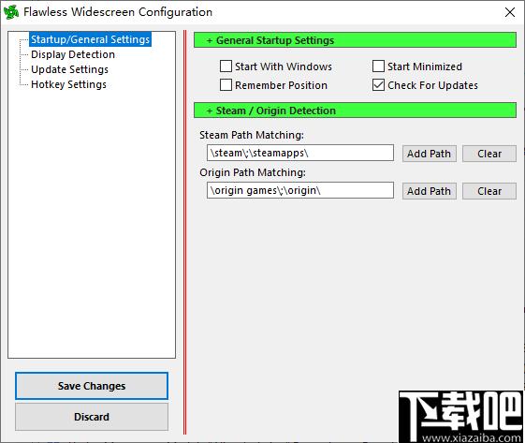Open Hotkey Settings from the tree
The width and height of the screenshot is (525, 443).
[x=68, y=84]
